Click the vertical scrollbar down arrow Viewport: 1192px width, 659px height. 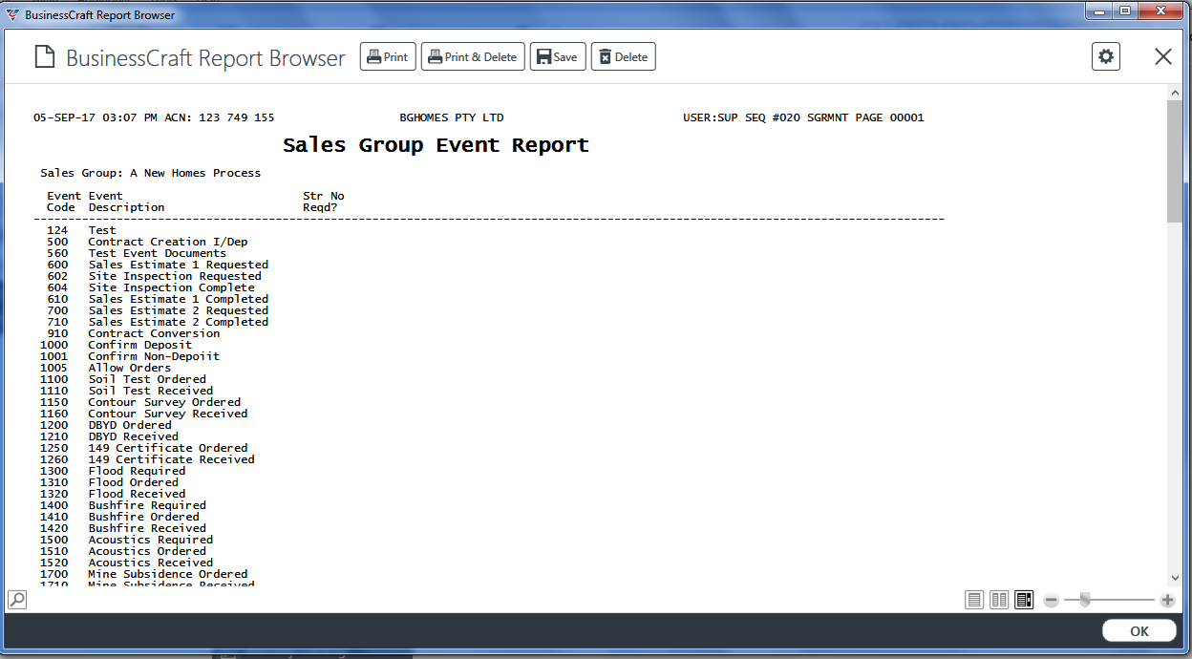[1175, 577]
